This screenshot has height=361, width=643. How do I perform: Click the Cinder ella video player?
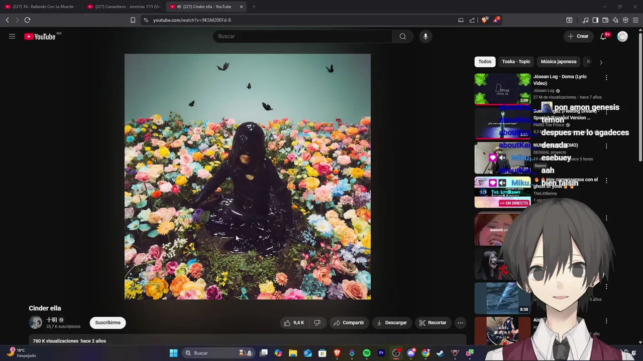coord(247,176)
